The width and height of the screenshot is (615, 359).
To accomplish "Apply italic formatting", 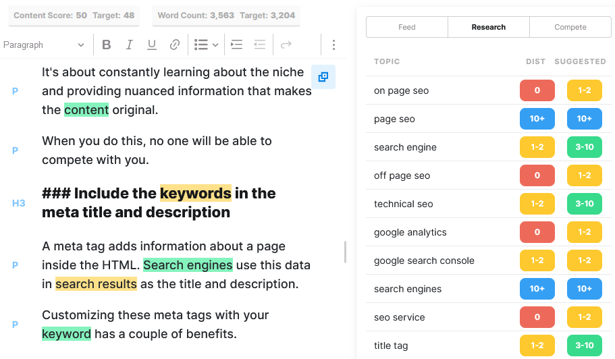I will [x=129, y=45].
